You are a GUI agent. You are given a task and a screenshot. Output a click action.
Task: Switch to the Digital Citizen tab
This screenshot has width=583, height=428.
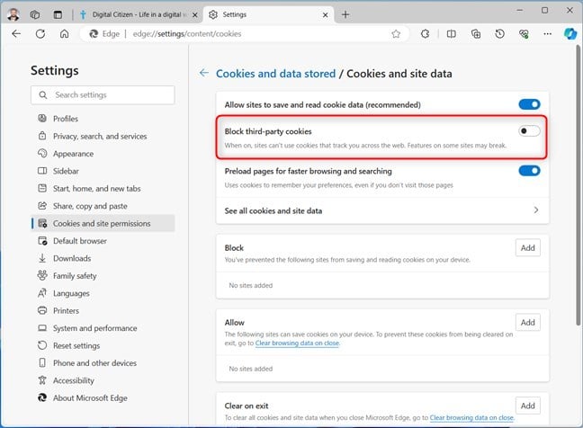pos(139,14)
